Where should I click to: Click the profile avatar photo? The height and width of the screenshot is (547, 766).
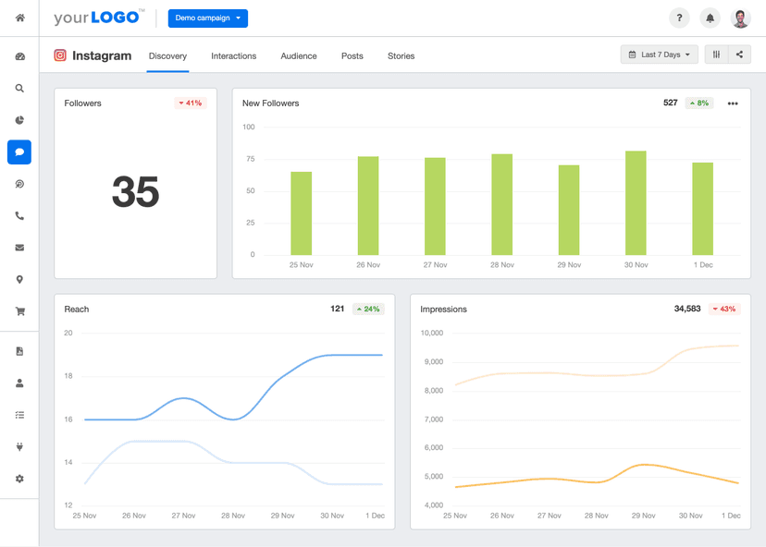[737, 17]
